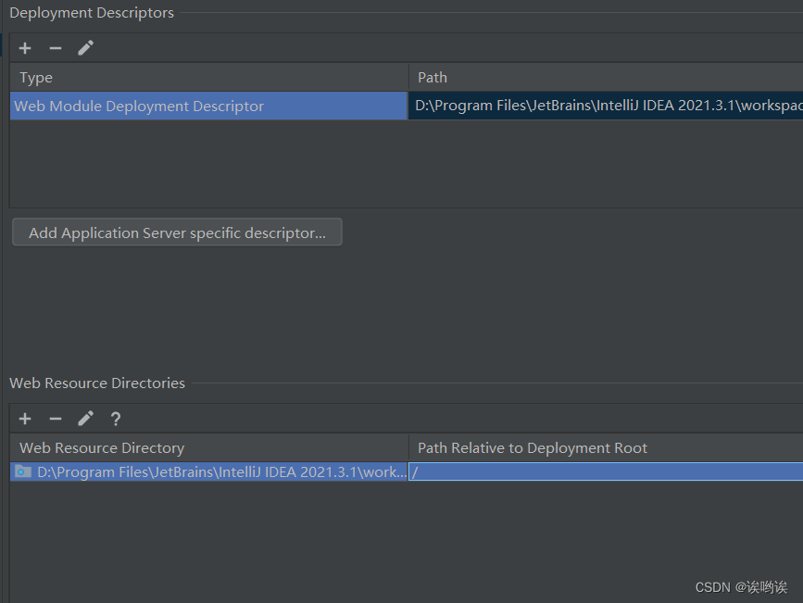Click the Add Application Server specific descriptor button
Screen dimensions: 803x603
pyautogui.click(x=176, y=232)
